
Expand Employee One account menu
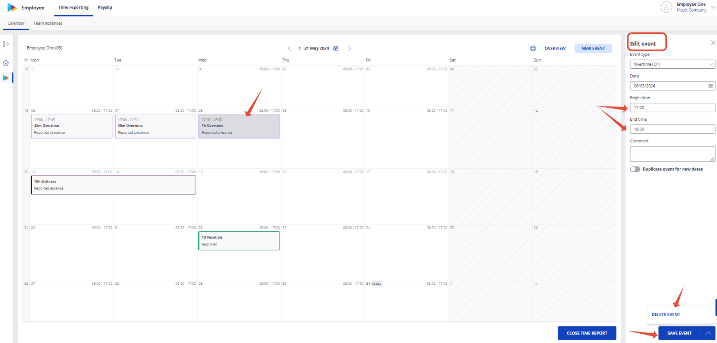click(x=713, y=7)
